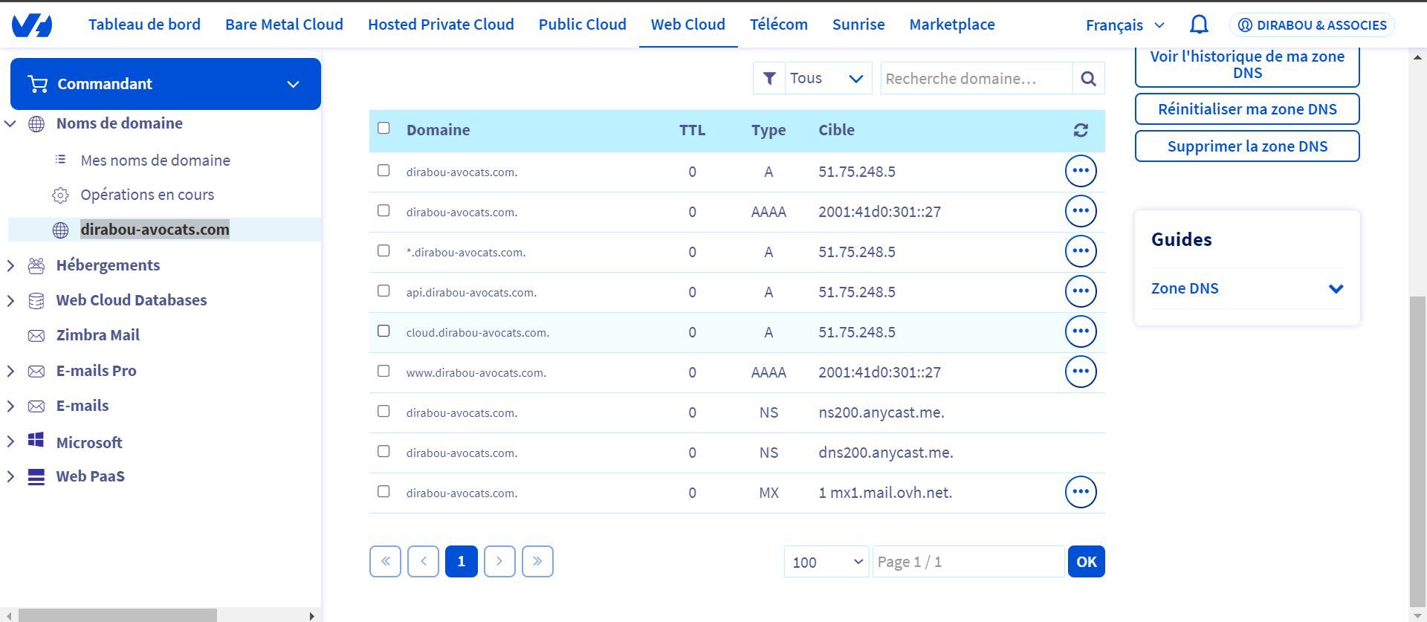Check the ns200.anycast.me. NS record row
The width and height of the screenshot is (1427, 622).
coord(384,411)
